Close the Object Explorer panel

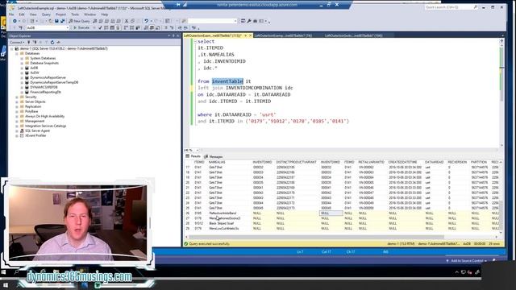(x=178, y=35)
